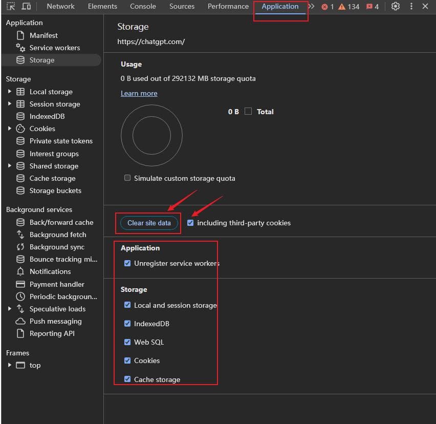
Task: Click the Service workers gear icon
Action: (20, 48)
